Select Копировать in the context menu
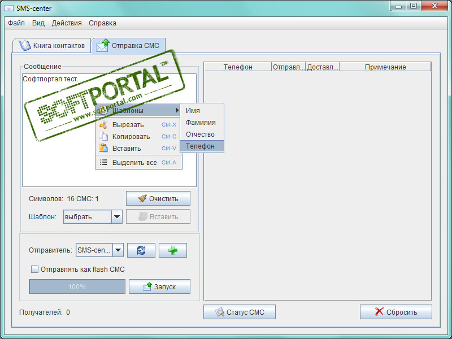The height and width of the screenshot is (339, 452). (138, 136)
